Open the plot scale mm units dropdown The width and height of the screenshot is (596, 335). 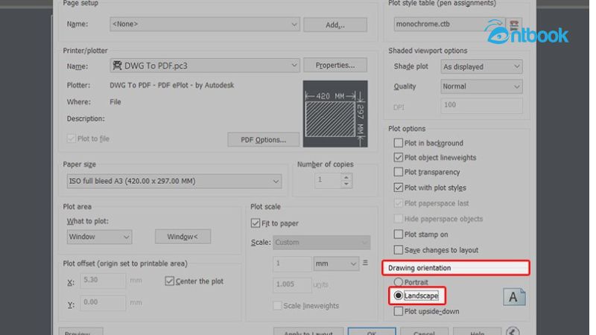point(336,264)
